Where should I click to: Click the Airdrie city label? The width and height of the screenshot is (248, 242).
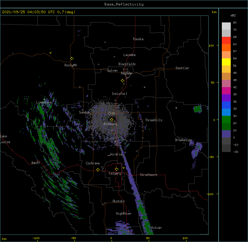pyautogui.click(x=116, y=154)
